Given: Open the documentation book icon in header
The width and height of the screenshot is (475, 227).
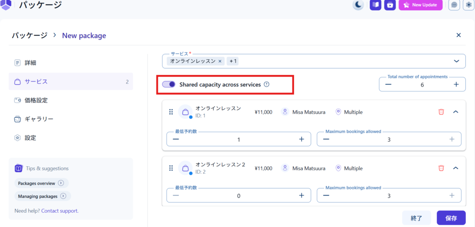Looking at the screenshot, I should pos(375,5).
